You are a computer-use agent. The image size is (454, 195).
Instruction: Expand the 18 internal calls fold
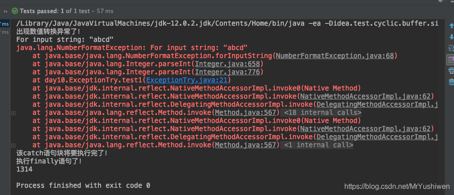[x=322, y=113]
